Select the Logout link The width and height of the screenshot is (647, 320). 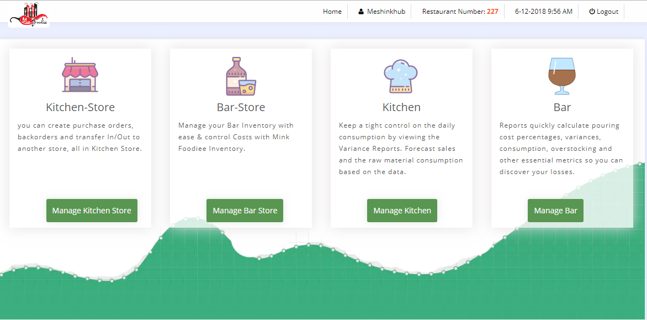click(x=607, y=12)
